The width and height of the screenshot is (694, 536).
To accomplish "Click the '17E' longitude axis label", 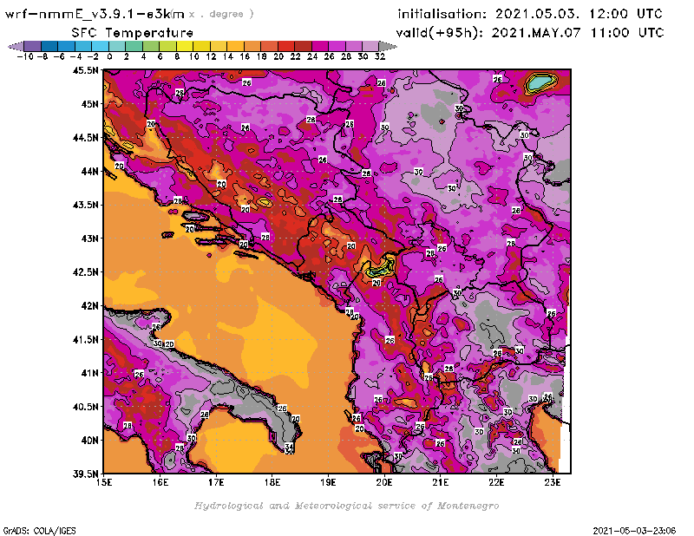I will [216, 482].
